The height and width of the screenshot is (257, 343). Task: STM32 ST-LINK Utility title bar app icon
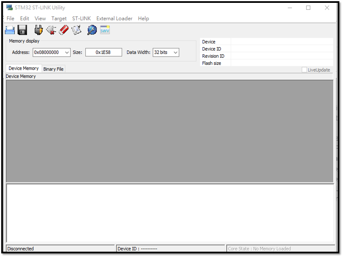click(9, 7)
